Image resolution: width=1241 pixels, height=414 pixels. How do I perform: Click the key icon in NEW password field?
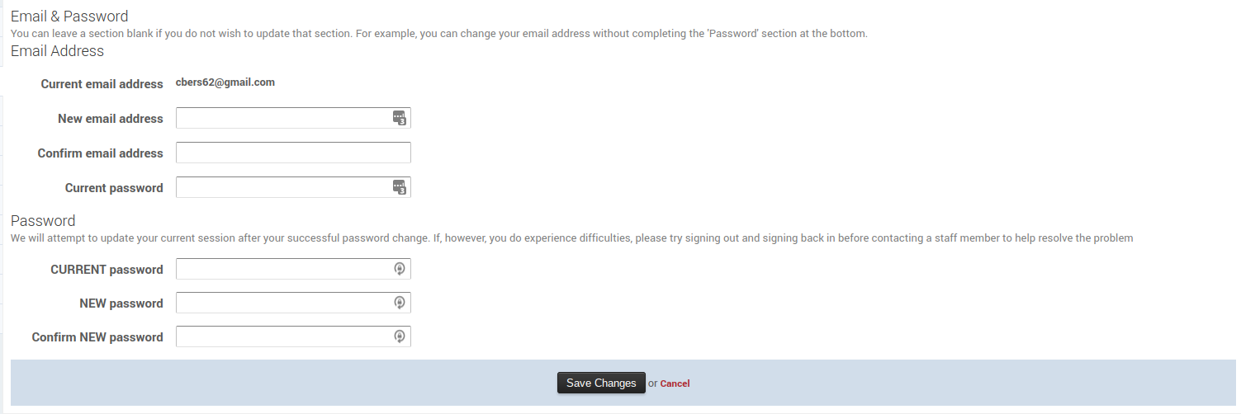[x=400, y=303]
